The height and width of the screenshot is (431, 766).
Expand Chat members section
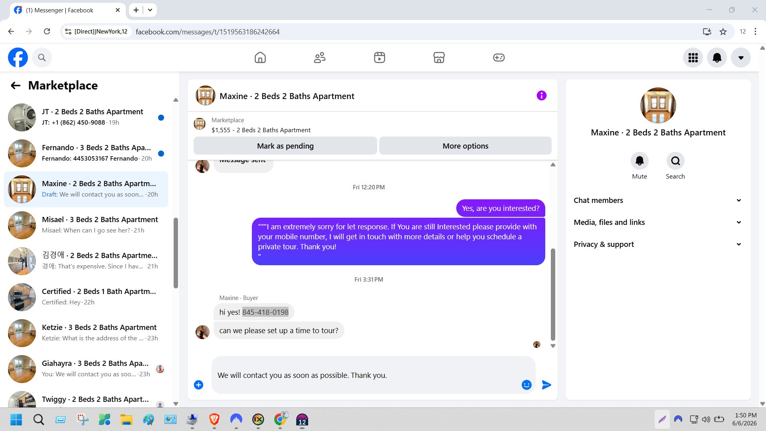coord(658,200)
